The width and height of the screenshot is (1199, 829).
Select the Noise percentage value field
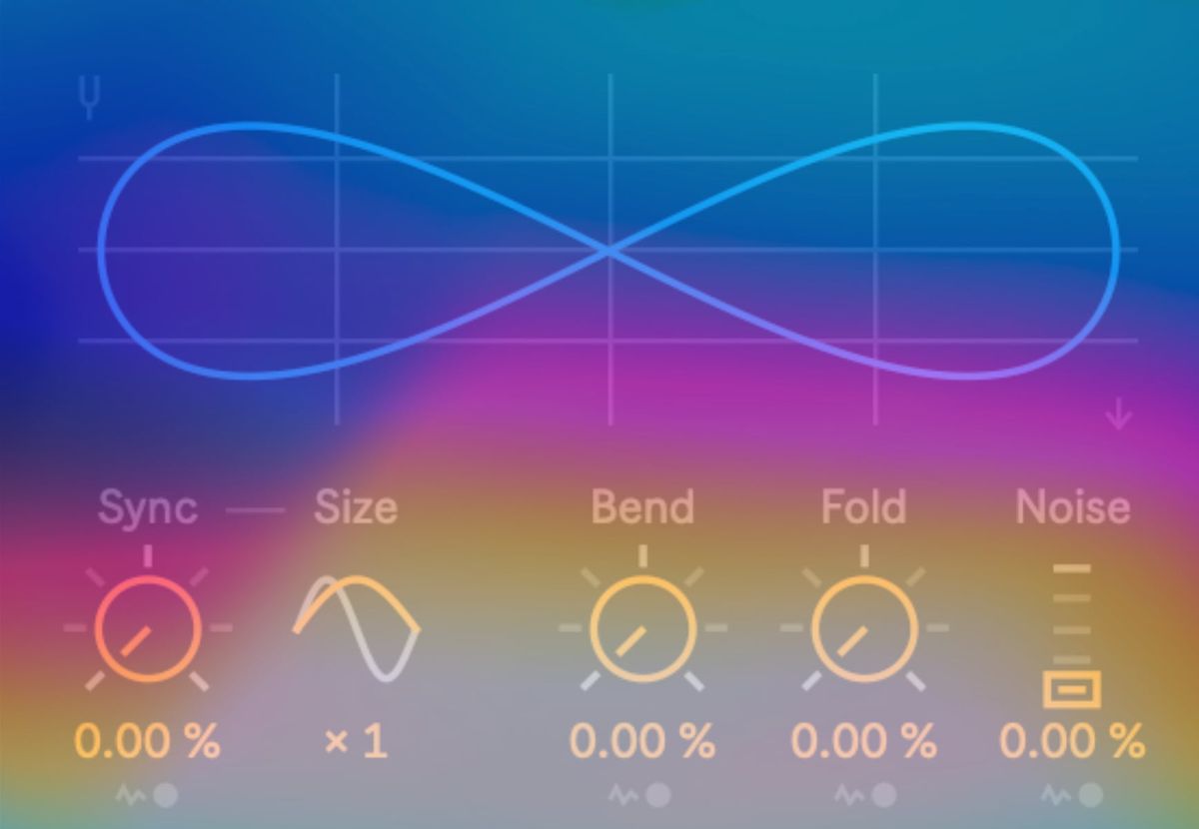pyautogui.click(x=1072, y=741)
